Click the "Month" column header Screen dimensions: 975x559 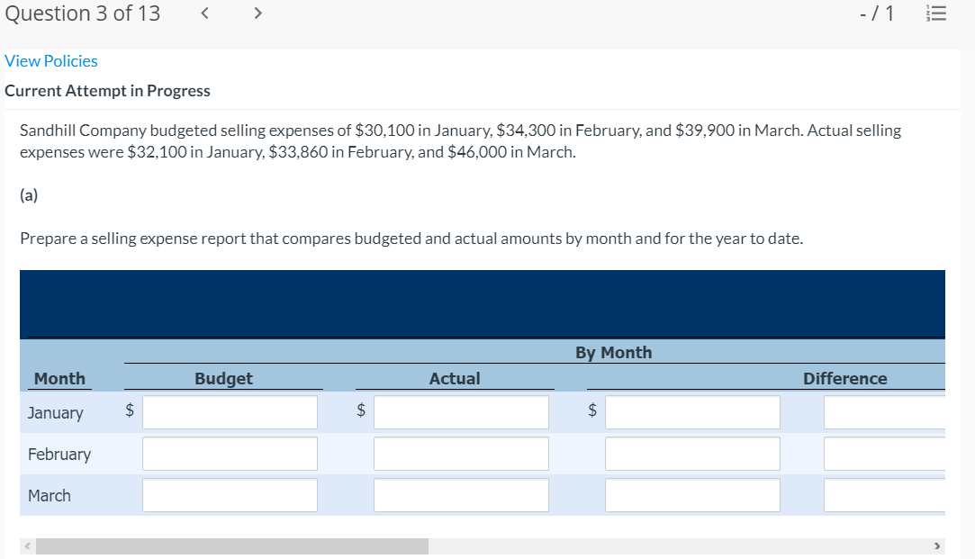[59, 378]
